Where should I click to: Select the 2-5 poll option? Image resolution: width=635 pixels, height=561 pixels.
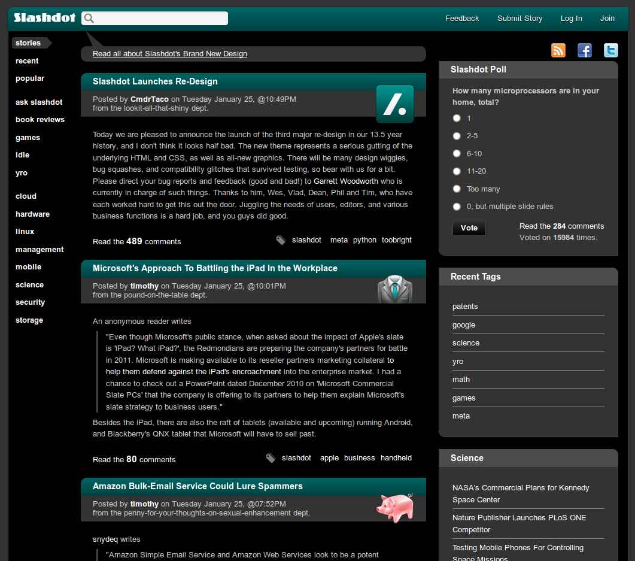(457, 136)
